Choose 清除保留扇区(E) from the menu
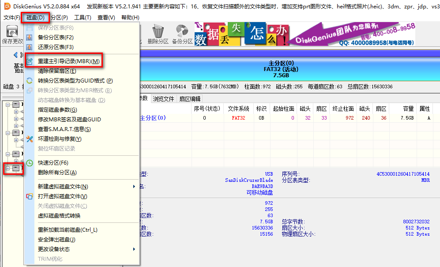This screenshot has height=267, width=440. pyautogui.click(x=57, y=71)
